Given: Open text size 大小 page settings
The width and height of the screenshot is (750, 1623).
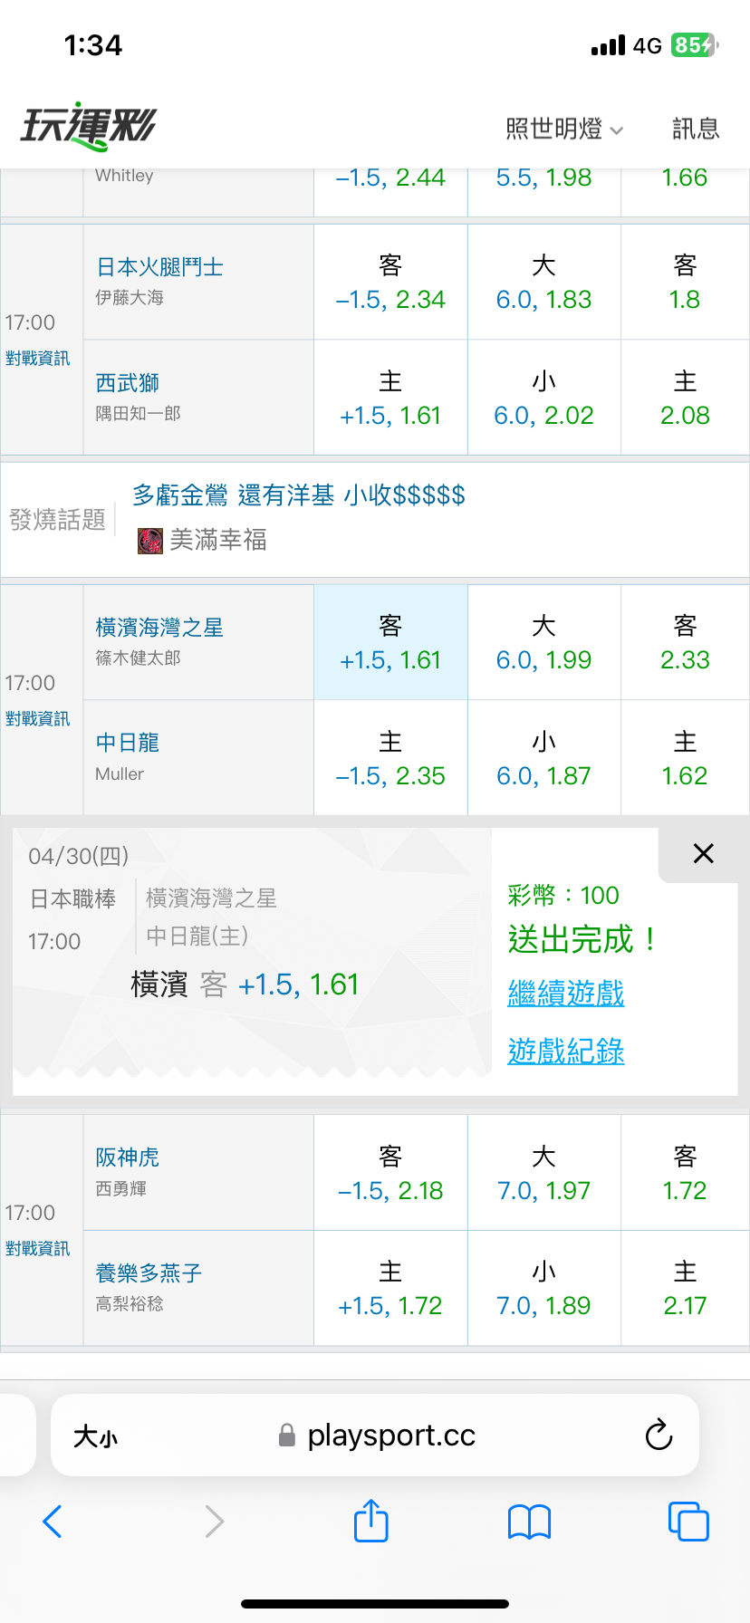Looking at the screenshot, I should [x=95, y=1436].
